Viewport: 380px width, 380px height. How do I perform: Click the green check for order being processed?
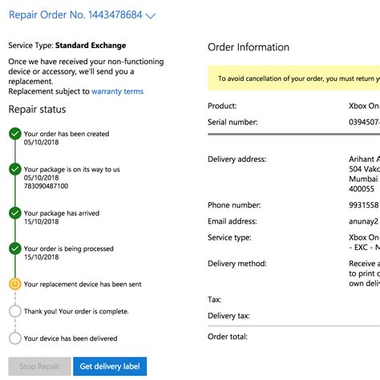click(15, 249)
